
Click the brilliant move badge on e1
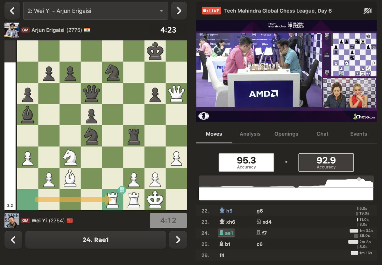122,190
